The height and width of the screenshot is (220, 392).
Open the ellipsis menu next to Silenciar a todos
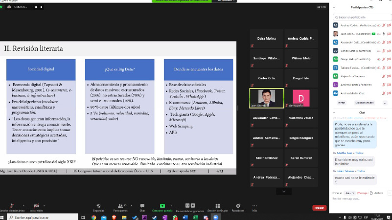point(385,103)
